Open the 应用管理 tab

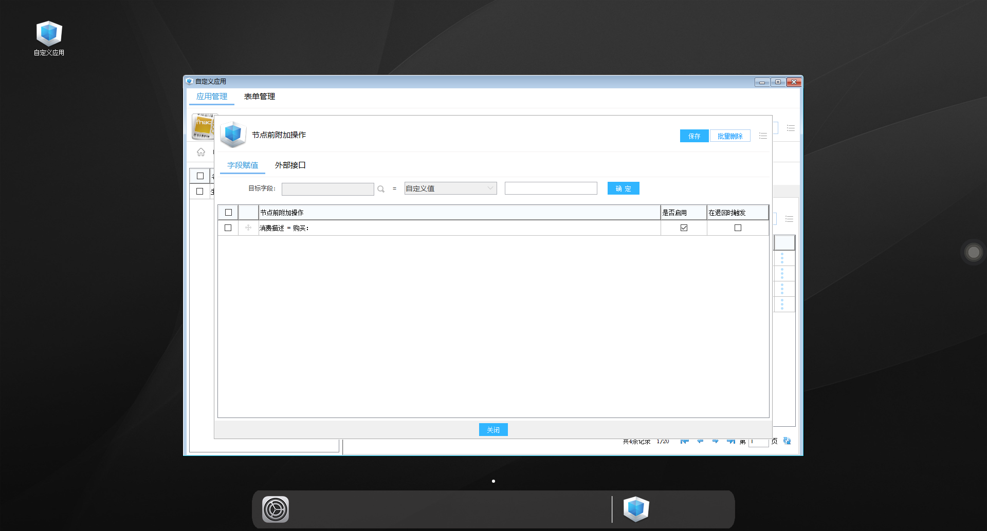click(x=212, y=97)
